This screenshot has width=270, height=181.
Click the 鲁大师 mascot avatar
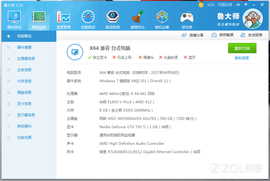point(252,19)
